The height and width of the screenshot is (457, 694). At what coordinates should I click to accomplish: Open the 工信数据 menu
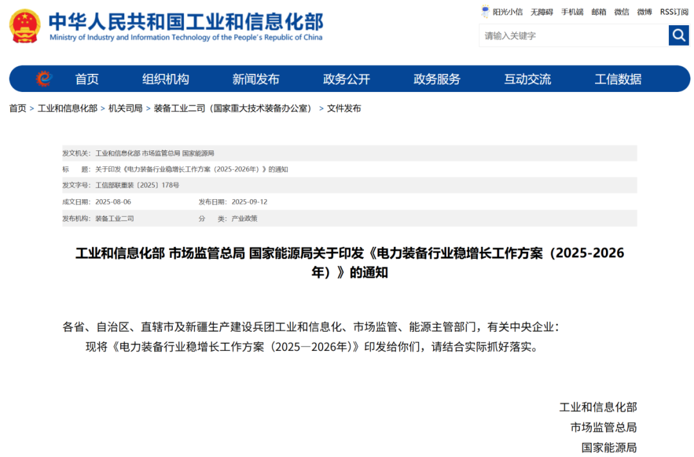click(618, 79)
